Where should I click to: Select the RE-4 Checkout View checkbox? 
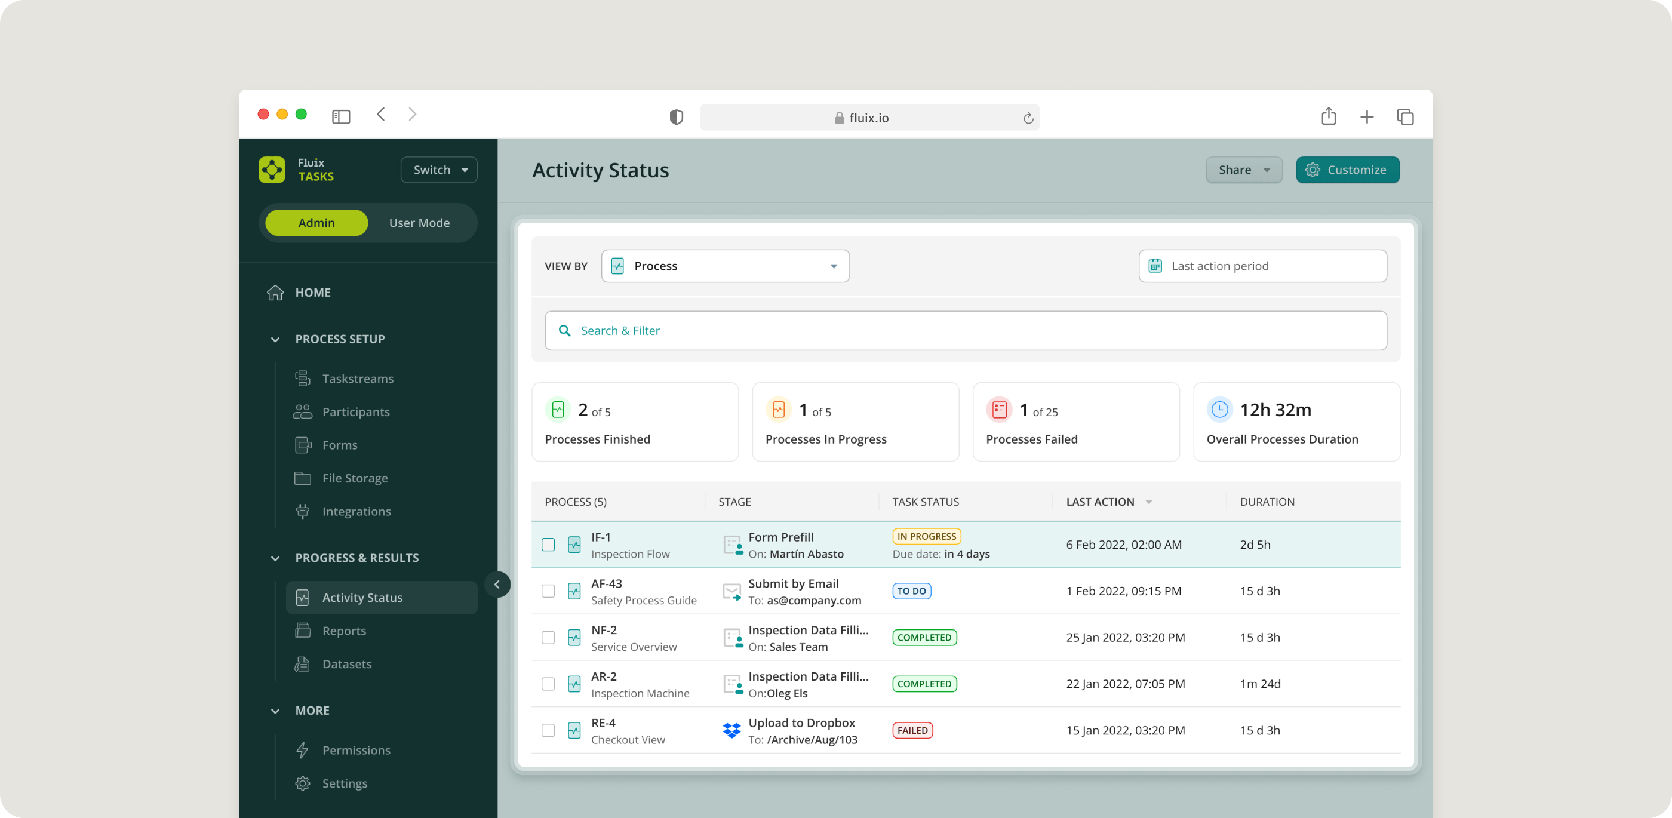pos(548,730)
